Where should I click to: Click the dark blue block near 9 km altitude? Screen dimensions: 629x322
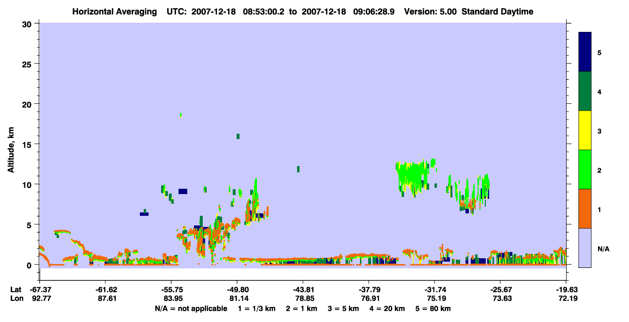click(182, 191)
